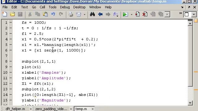Select the temp.m tab
The image size is (198, 111).
(x=81, y=109)
